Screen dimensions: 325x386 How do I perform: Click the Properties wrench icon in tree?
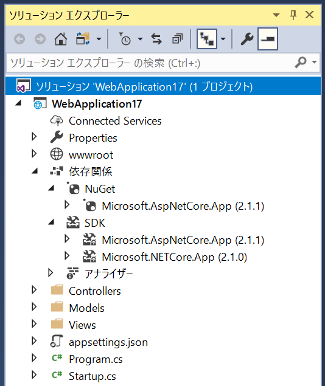(57, 137)
